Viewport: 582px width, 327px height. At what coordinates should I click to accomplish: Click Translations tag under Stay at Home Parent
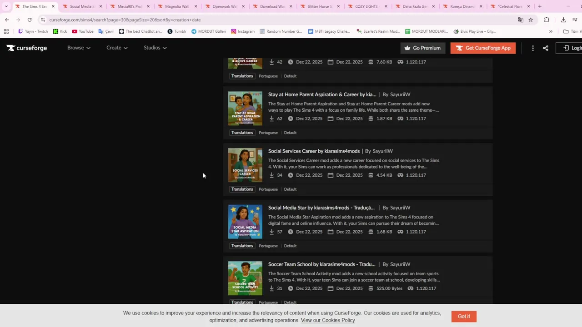click(242, 133)
